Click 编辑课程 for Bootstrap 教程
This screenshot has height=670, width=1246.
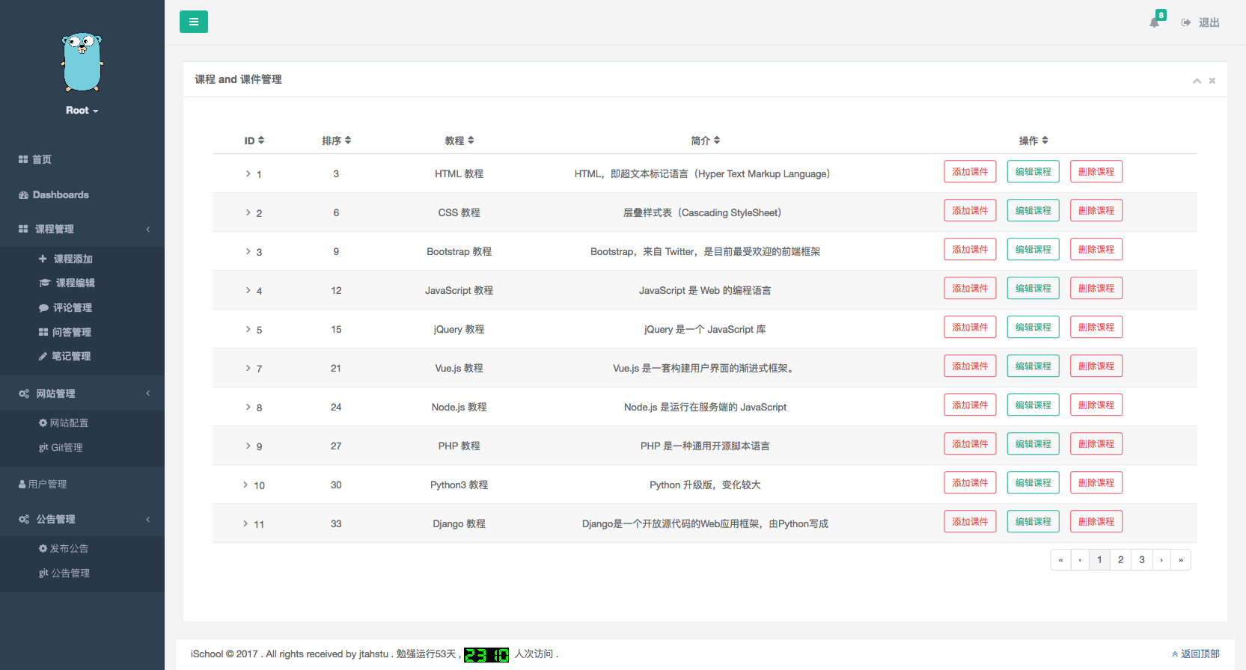point(1033,250)
